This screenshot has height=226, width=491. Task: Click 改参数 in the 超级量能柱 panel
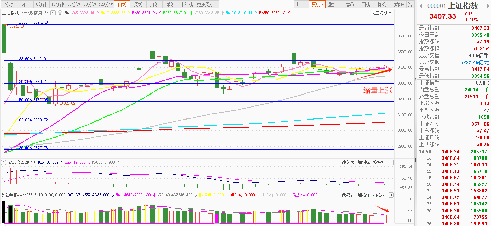click(348, 195)
